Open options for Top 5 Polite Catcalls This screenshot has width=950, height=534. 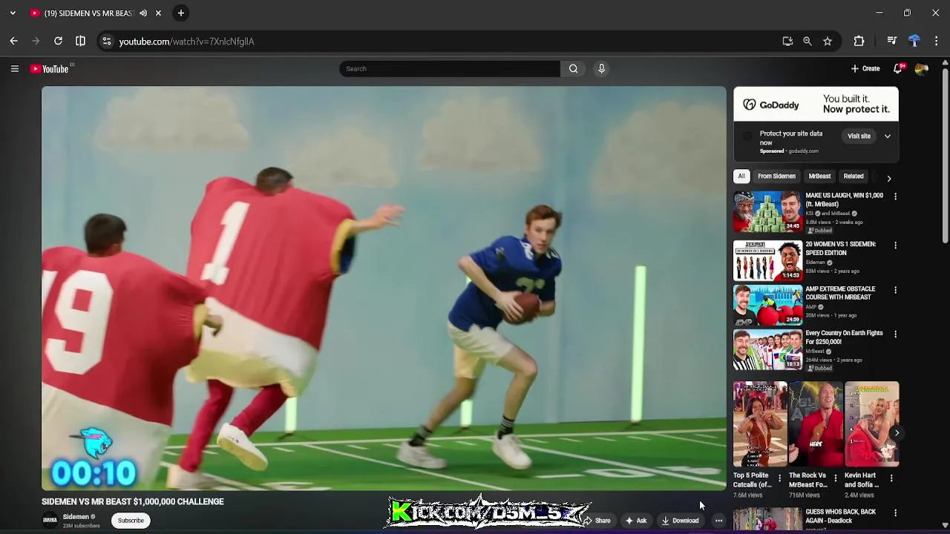click(779, 478)
